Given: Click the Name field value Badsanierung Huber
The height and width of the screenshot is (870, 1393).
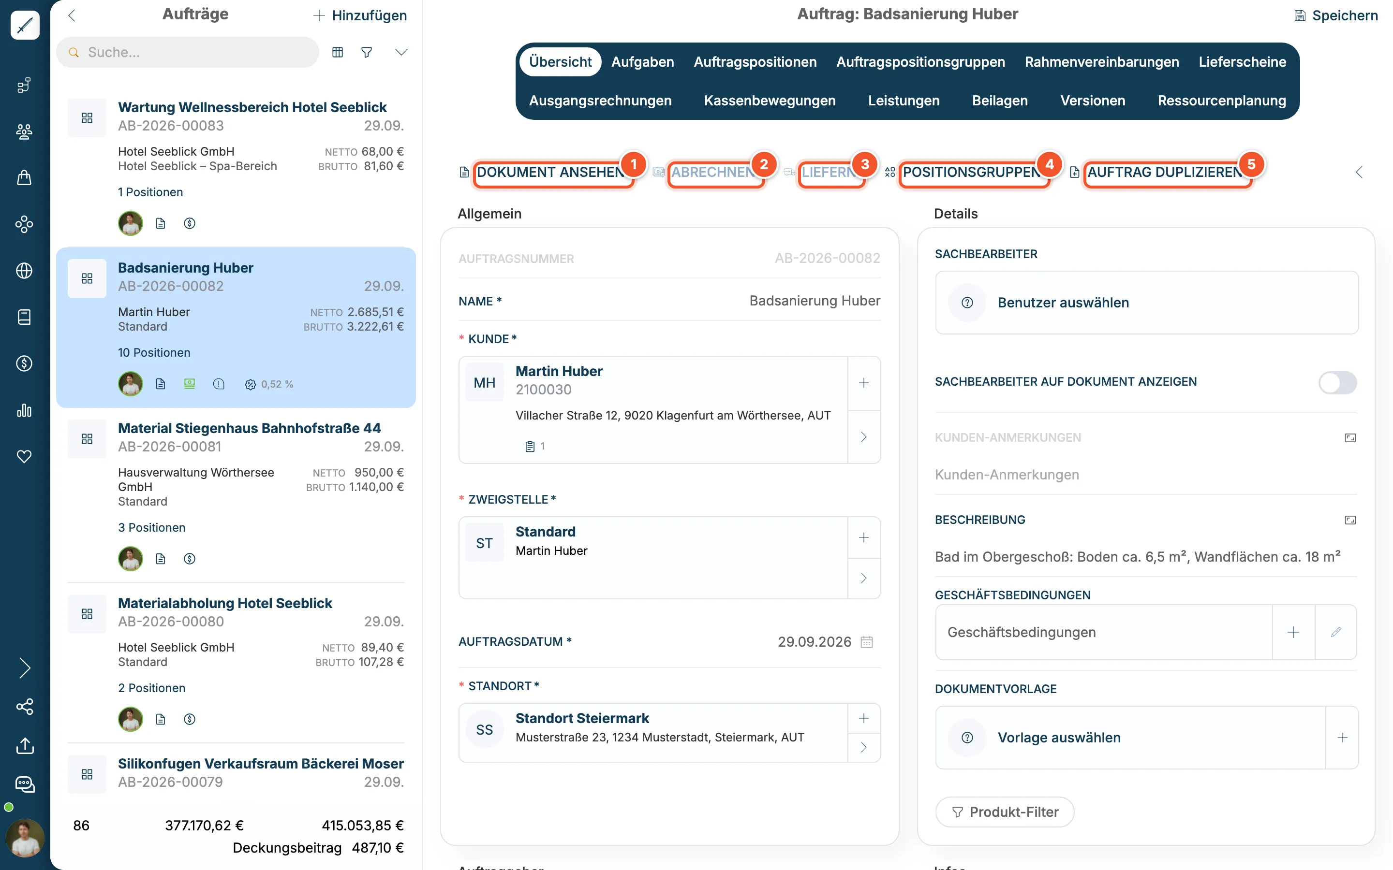Looking at the screenshot, I should pyautogui.click(x=815, y=301).
